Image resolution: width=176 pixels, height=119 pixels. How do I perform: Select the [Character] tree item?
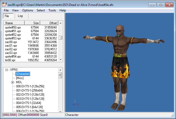pos(23,74)
